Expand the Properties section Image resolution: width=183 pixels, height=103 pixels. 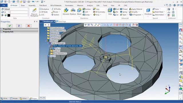(x=2, y=29)
